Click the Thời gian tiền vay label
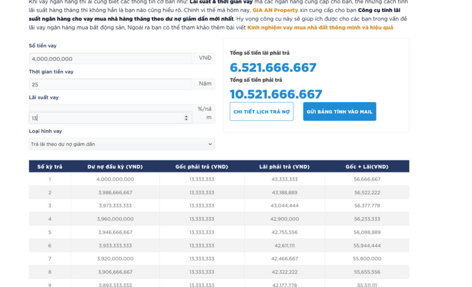 point(51,72)
